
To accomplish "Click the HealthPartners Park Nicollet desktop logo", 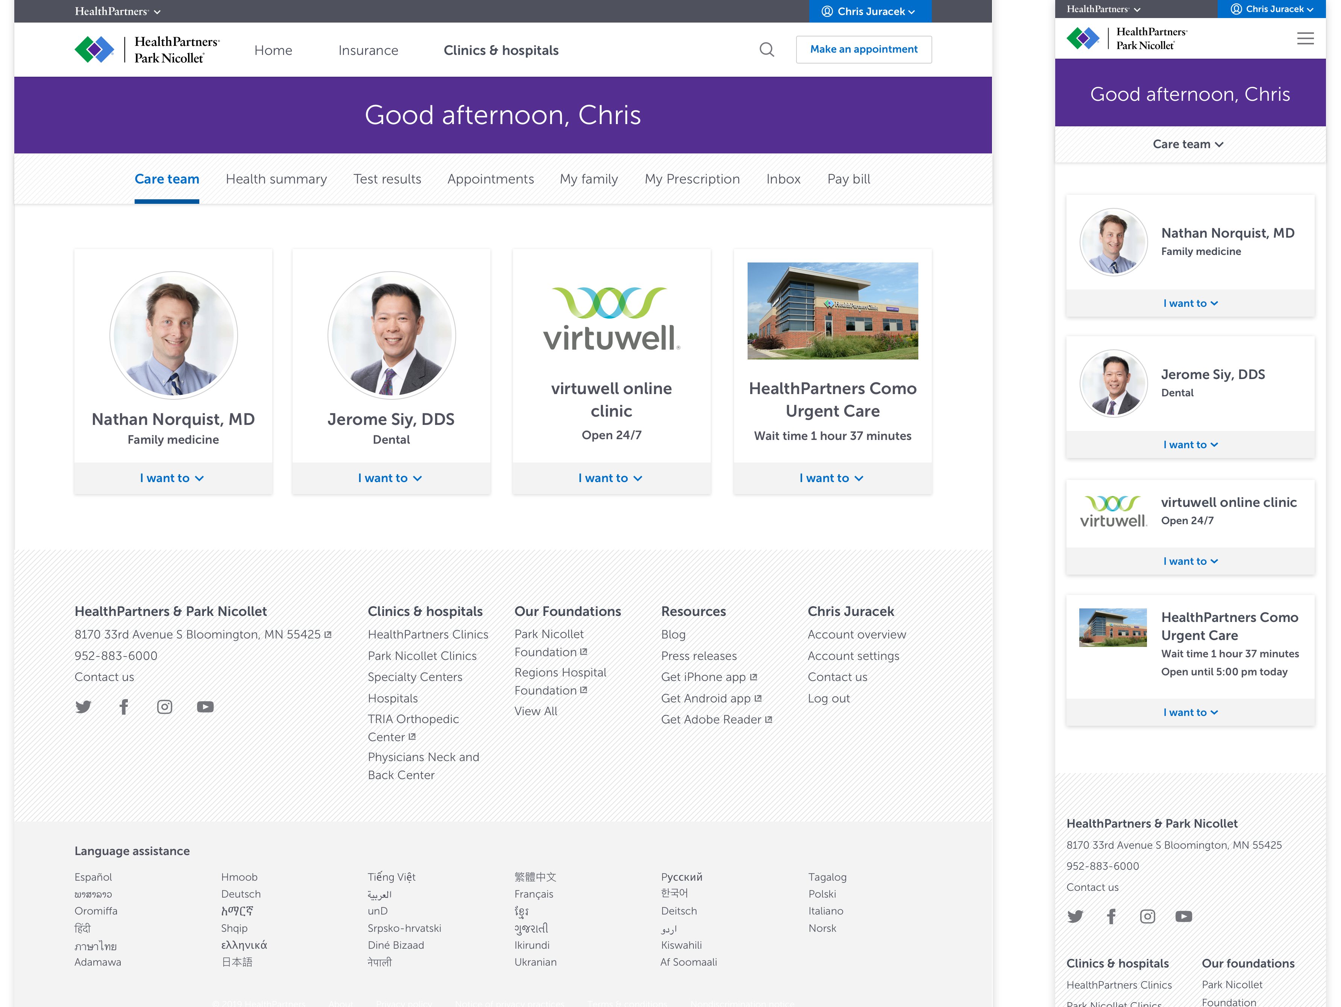I will (x=147, y=50).
